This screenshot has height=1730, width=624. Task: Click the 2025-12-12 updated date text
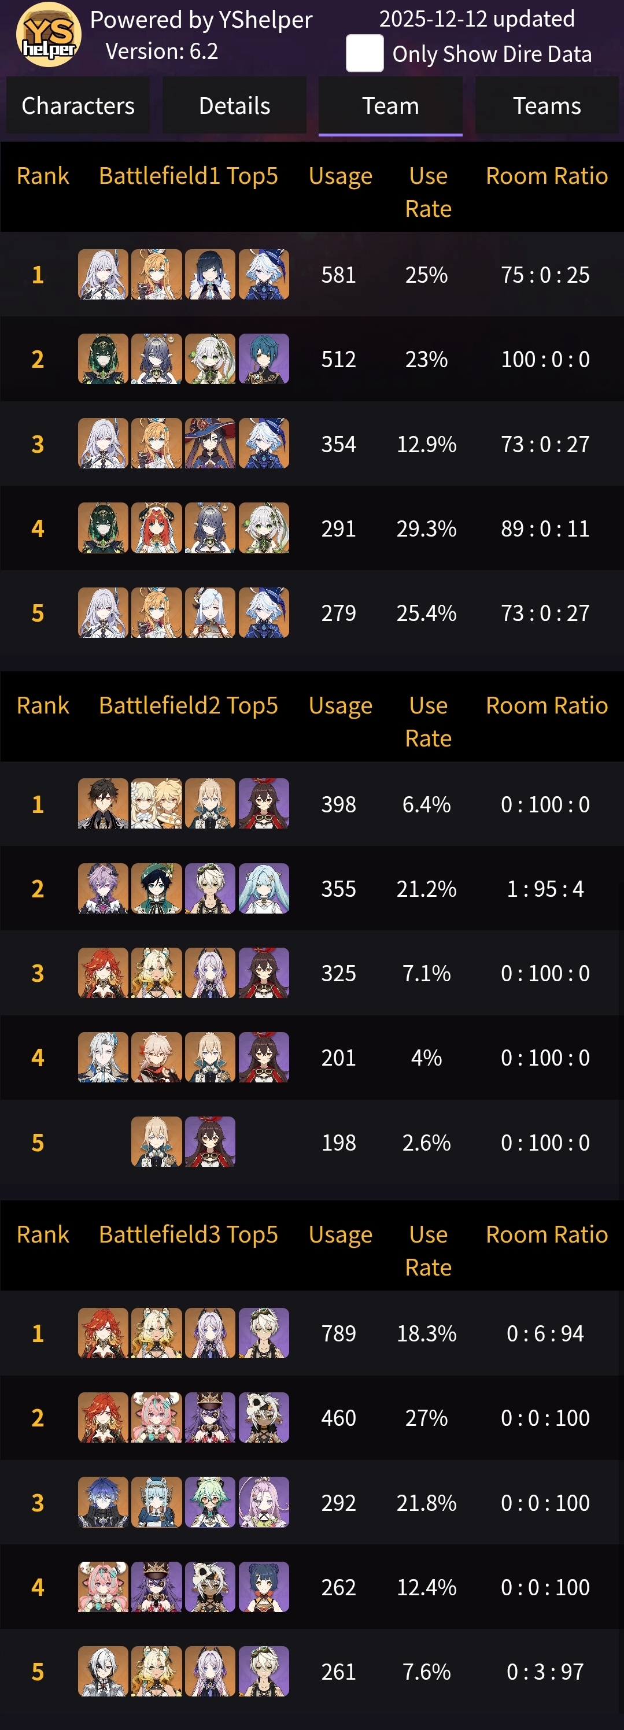477,19
